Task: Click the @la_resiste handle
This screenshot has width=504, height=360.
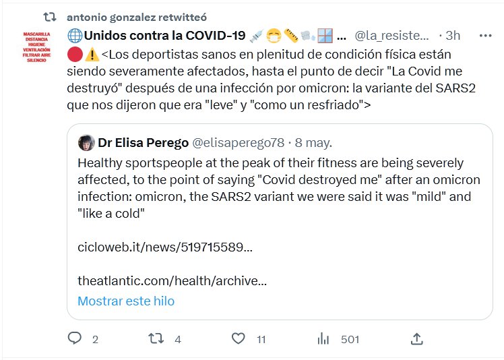Action: click(391, 35)
